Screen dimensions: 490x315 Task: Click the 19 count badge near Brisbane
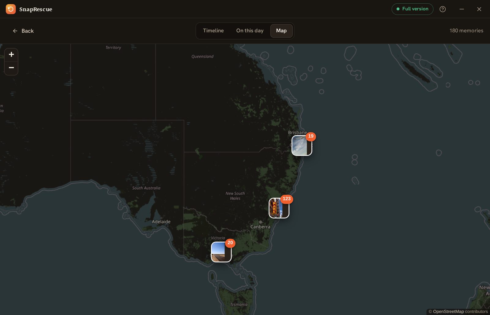(311, 136)
